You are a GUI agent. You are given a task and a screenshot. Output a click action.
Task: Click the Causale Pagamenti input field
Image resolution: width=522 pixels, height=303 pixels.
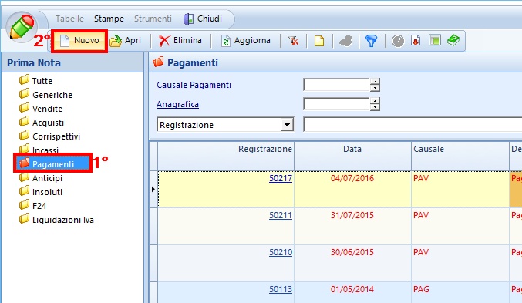coord(336,85)
